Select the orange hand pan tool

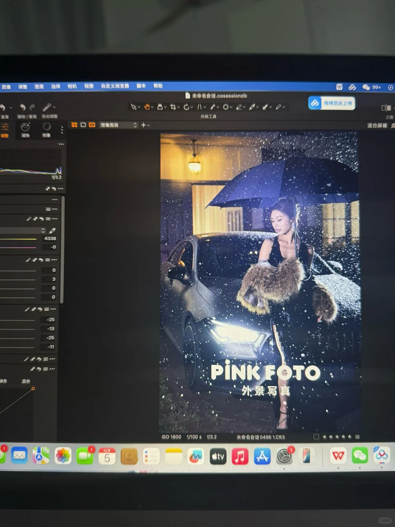click(x=147, y=107)
